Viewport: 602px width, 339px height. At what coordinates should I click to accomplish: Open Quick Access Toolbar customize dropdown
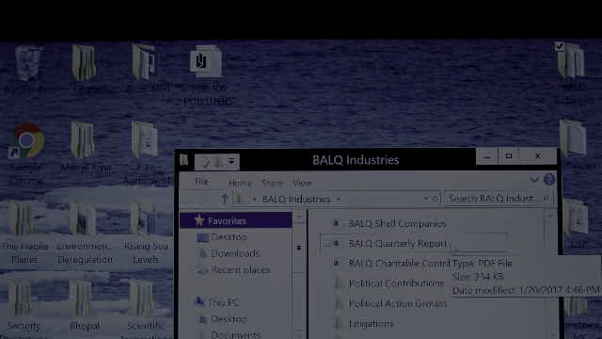(x=231, y=161)
